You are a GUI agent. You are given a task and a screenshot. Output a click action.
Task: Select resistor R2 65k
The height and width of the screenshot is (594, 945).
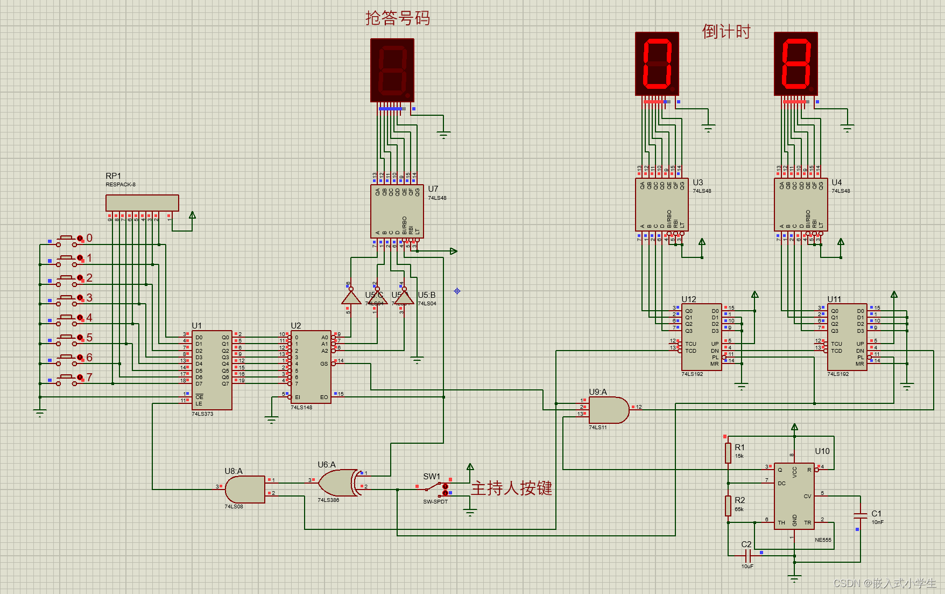pyautogui.click(x=728, y=506)
